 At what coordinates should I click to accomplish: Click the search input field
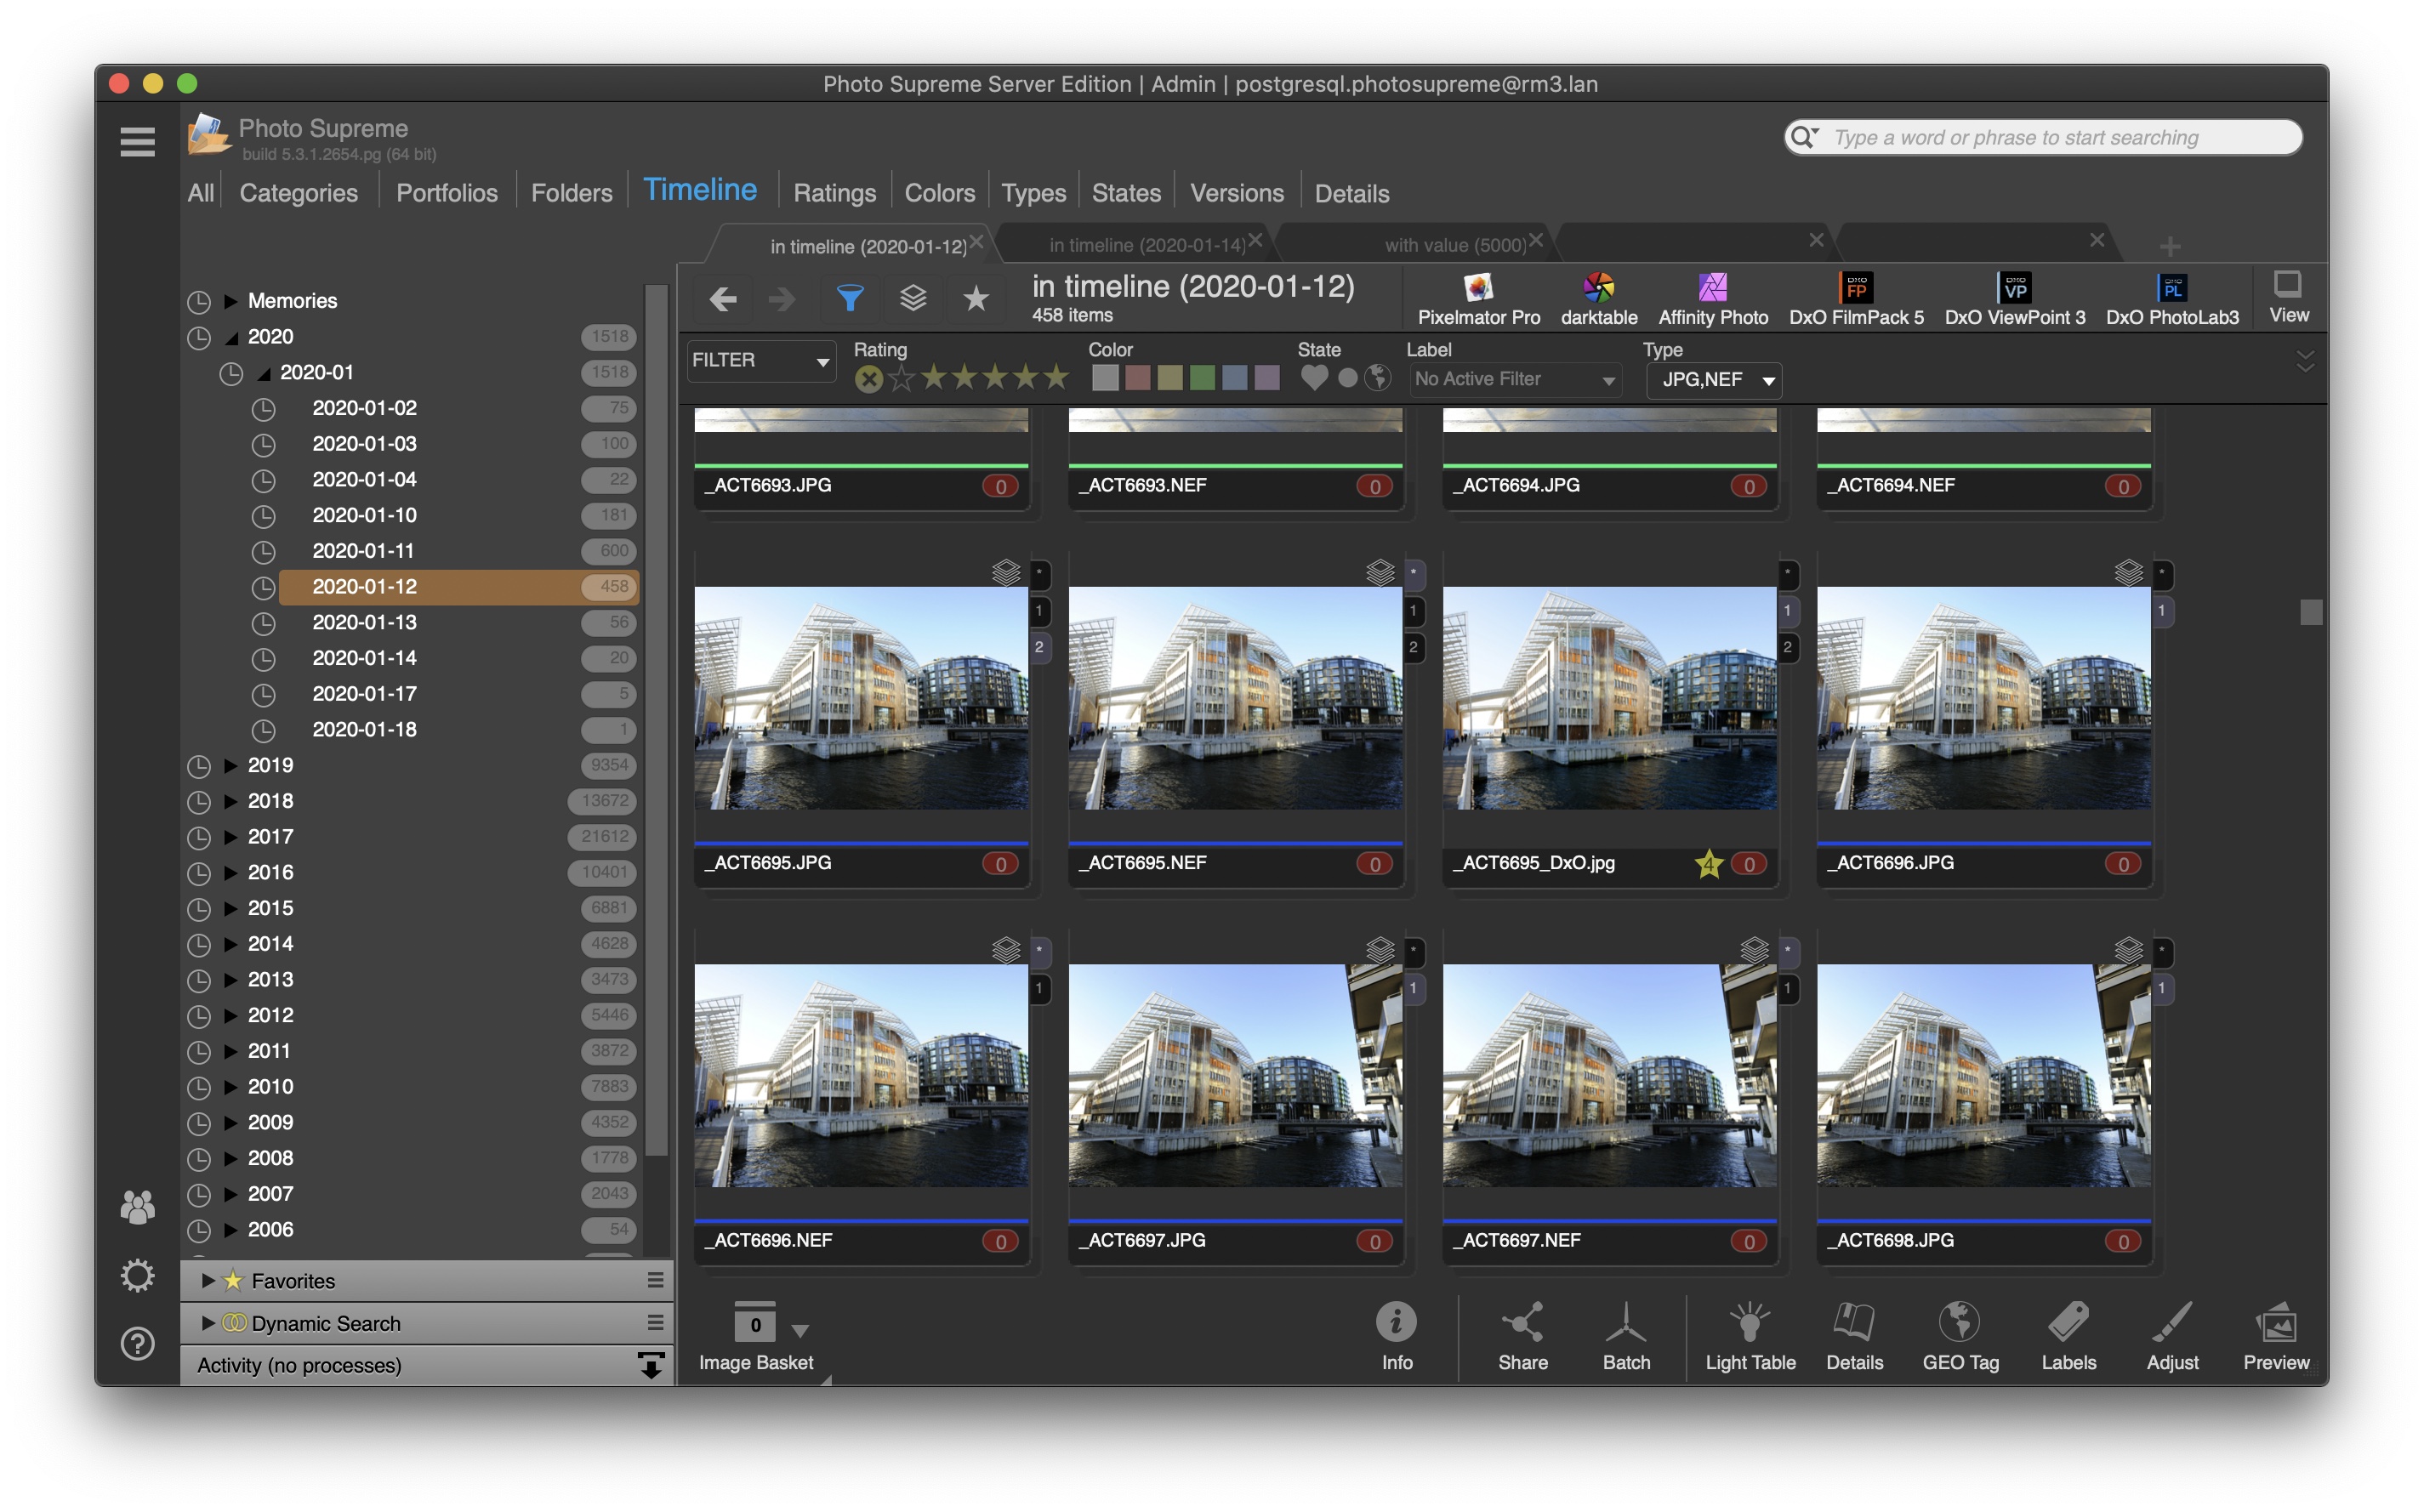[2042, 137]
